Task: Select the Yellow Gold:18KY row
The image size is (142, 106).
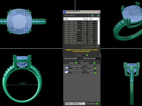Action: tap(80, 41)
